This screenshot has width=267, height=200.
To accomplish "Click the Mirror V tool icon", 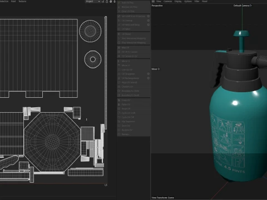I will (119, 66).
